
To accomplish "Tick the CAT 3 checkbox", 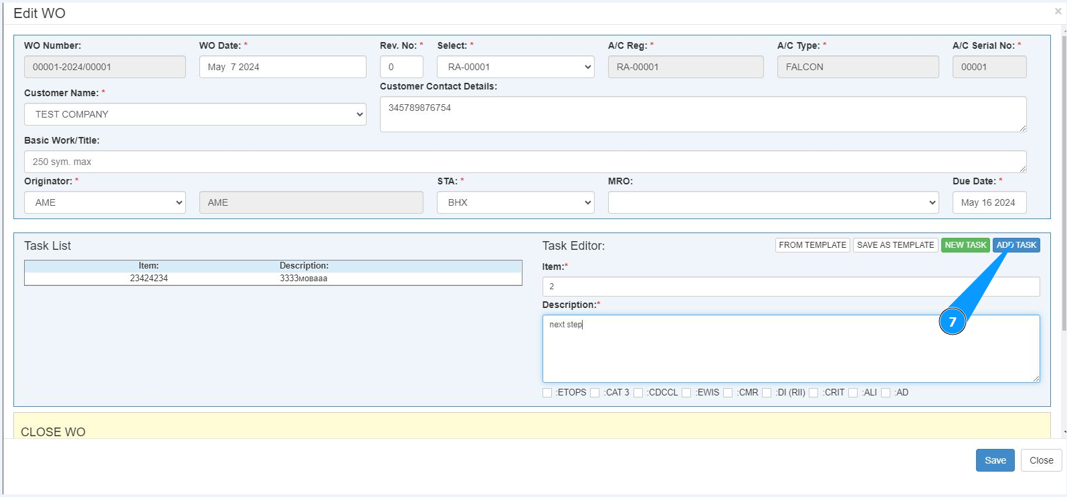I will pos(595,393).
